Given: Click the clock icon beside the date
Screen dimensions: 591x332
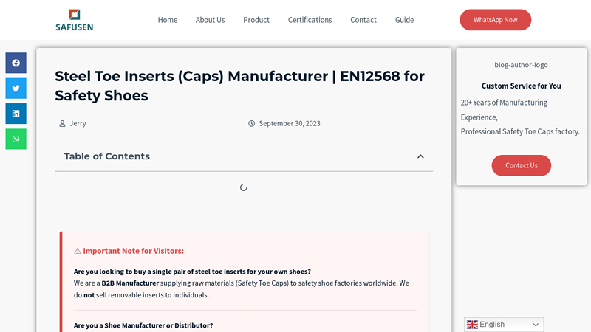Looking at the screenshot, I should pos(251,124).
